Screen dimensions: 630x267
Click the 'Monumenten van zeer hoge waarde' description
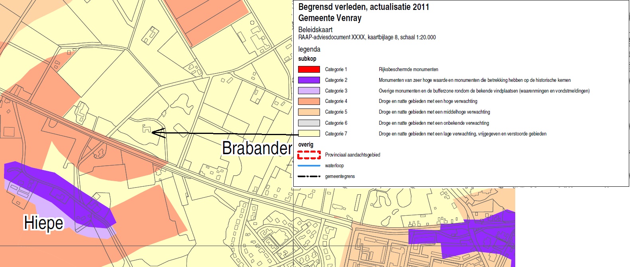475,80
